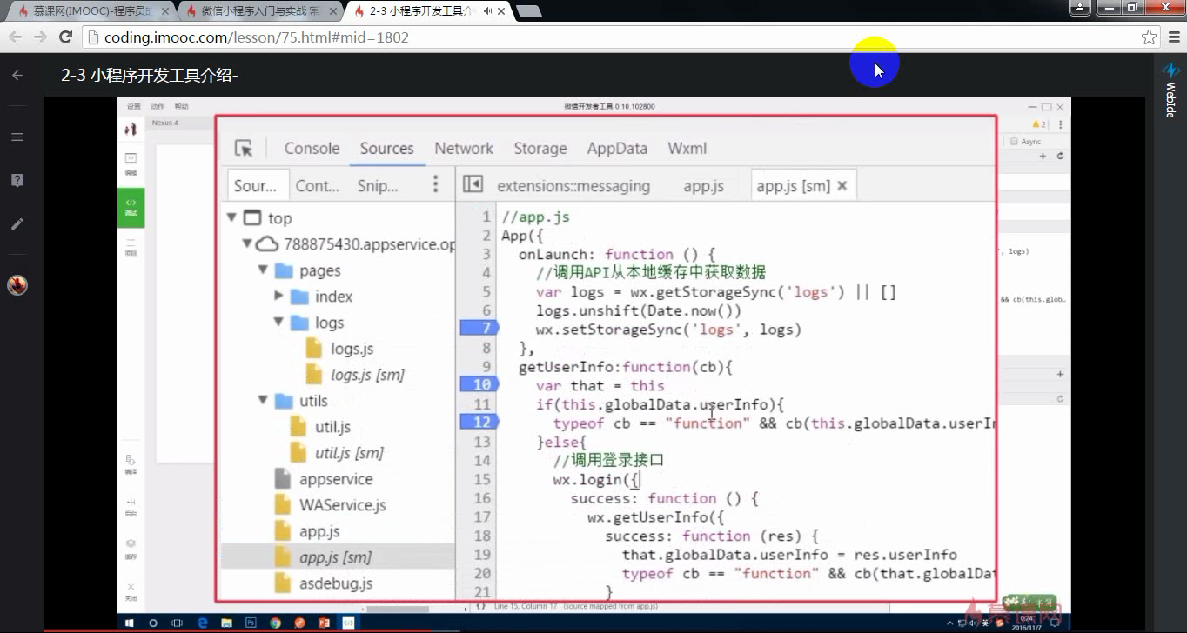Click the green 调试 debug icon
1187x633 pixels.
(x=131, y=208)
